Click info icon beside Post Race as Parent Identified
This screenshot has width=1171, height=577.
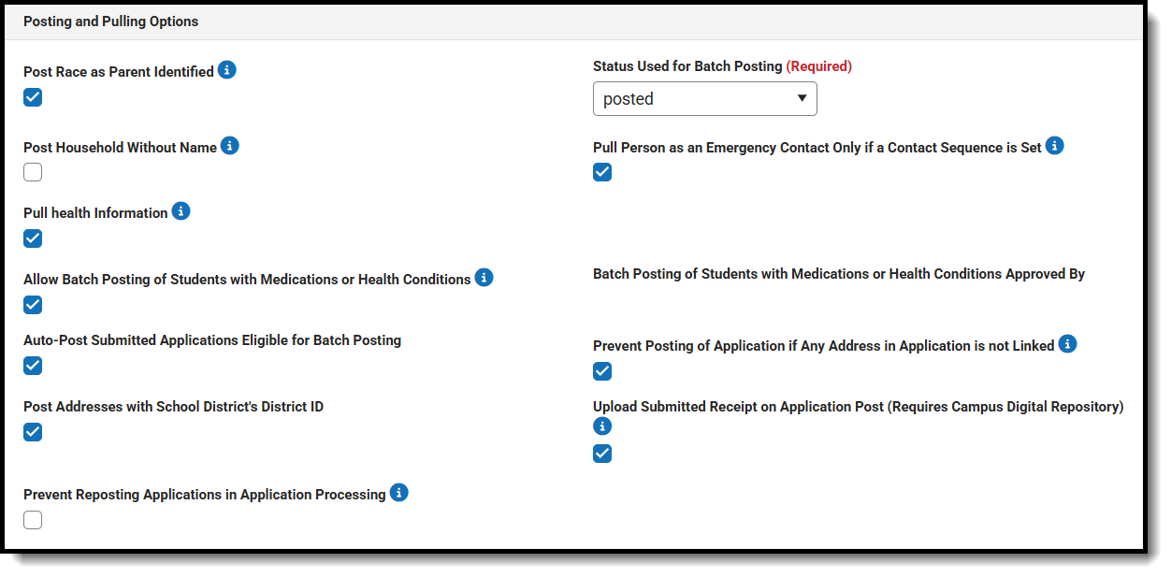tap(226, 70)
